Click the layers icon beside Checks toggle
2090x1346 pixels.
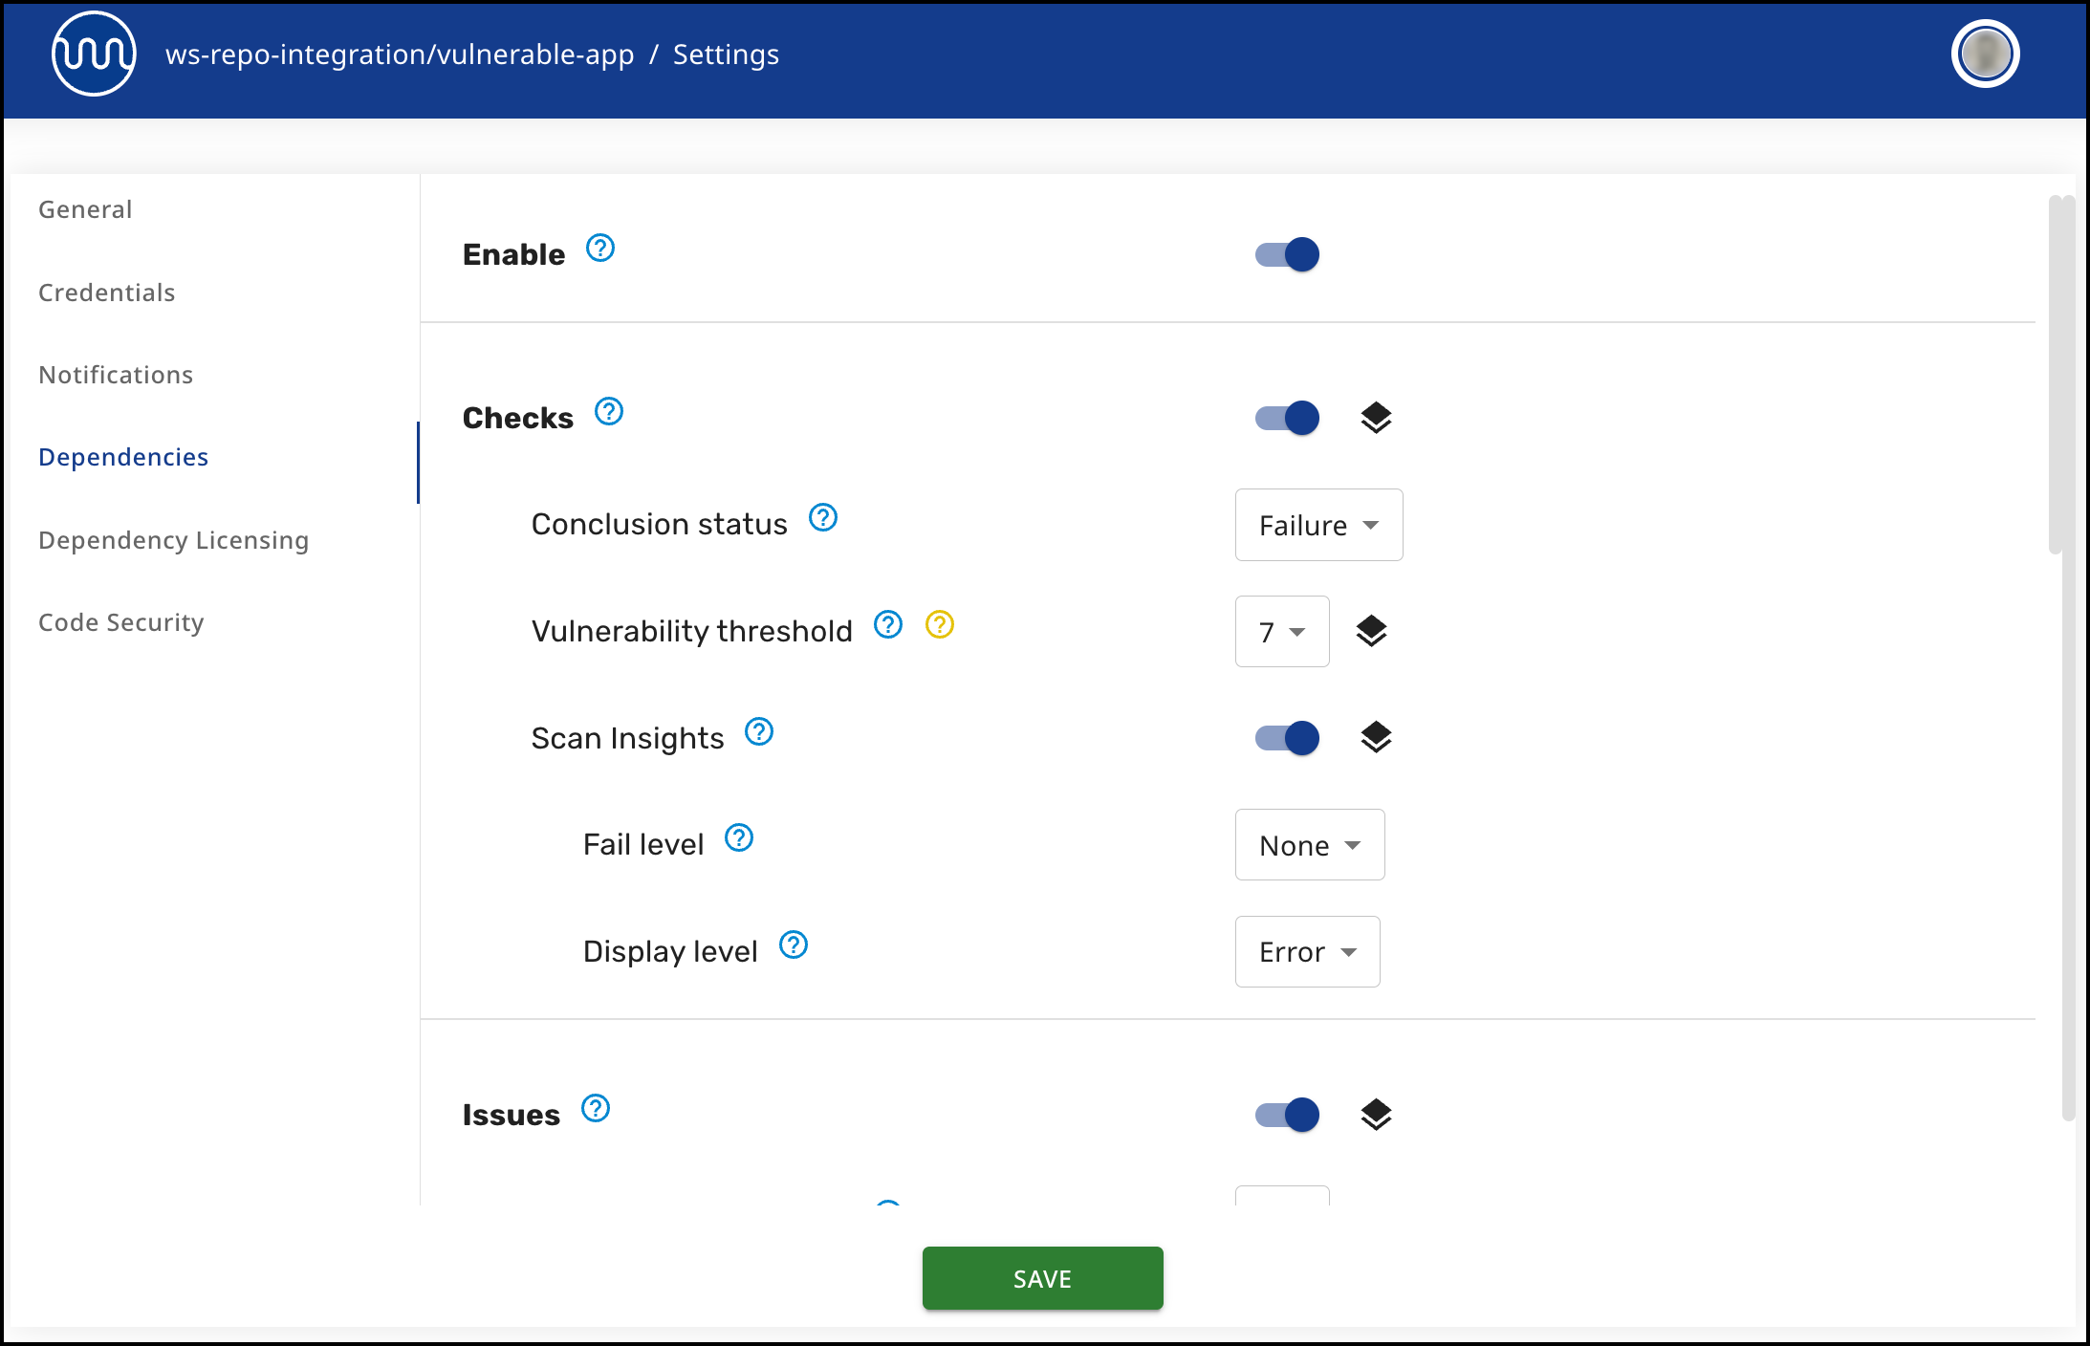(x=1376, y=418)
